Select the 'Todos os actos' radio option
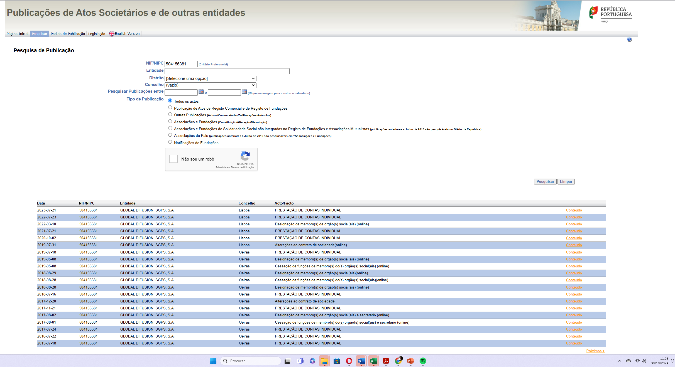Screen dimensions: 675x367 click(170, 101)
